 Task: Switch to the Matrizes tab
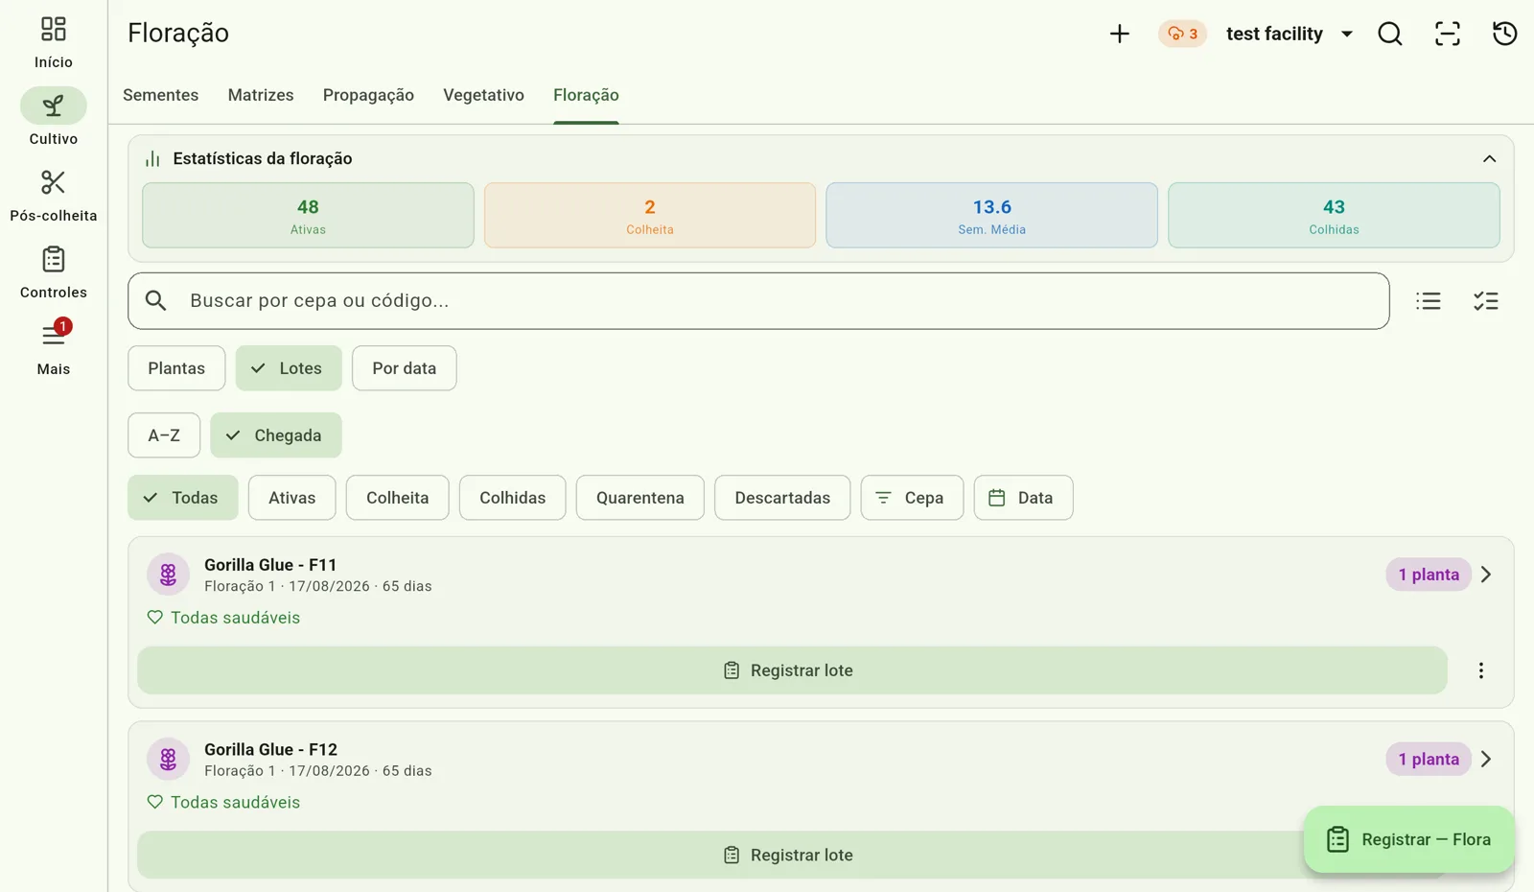(x=261, y=95)
